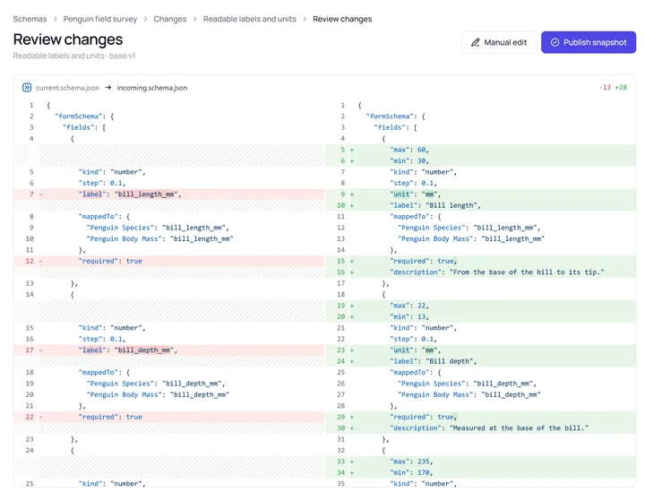Click added line number 16 in right pane
Image resolution: width=645 pixels, height=501 pixels.
(x=341, y=272)
